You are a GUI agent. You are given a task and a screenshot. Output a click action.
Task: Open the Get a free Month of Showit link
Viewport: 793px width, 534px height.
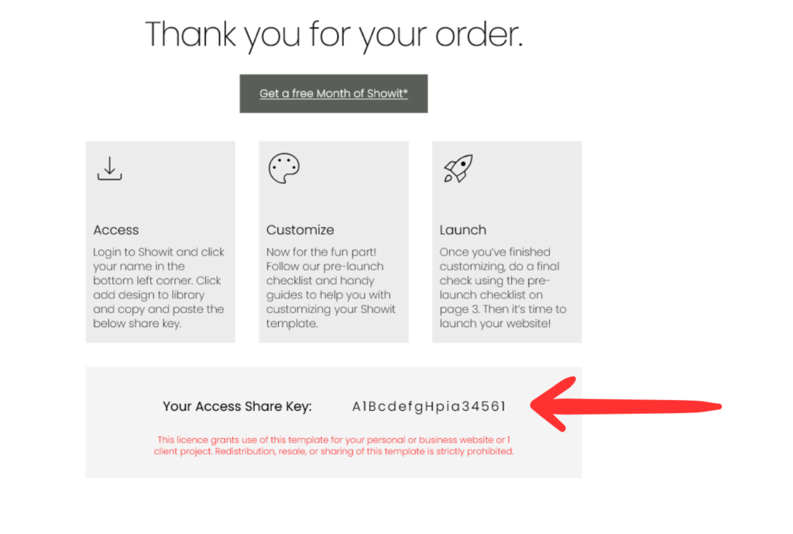tap(333, 94)
